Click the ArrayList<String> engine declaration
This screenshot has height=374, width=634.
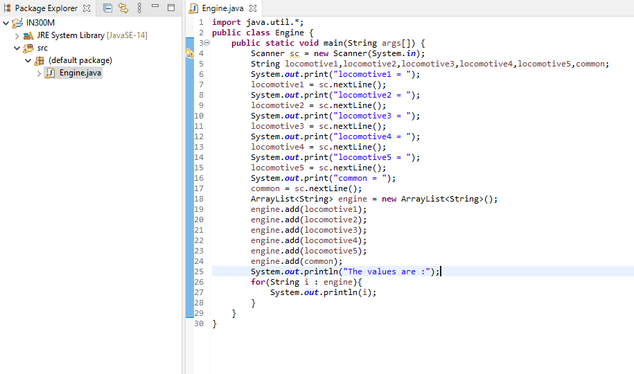(374, 199)
